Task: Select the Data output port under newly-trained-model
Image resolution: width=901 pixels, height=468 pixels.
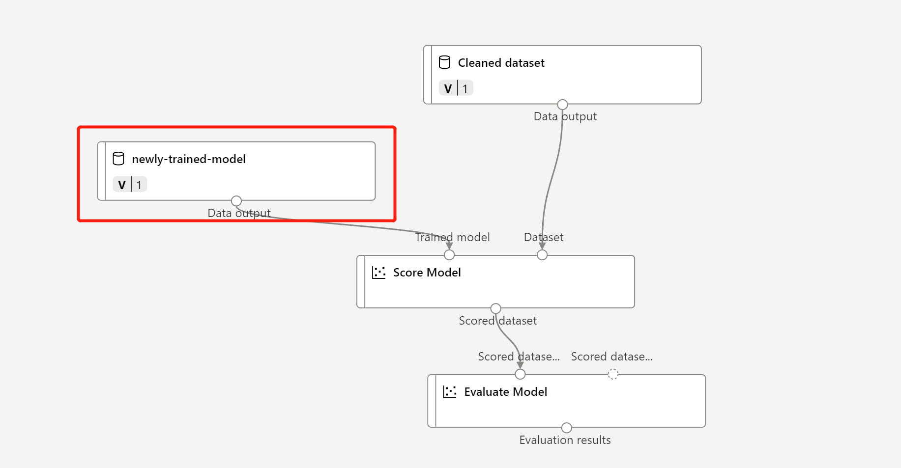Action: coord(236,200)
